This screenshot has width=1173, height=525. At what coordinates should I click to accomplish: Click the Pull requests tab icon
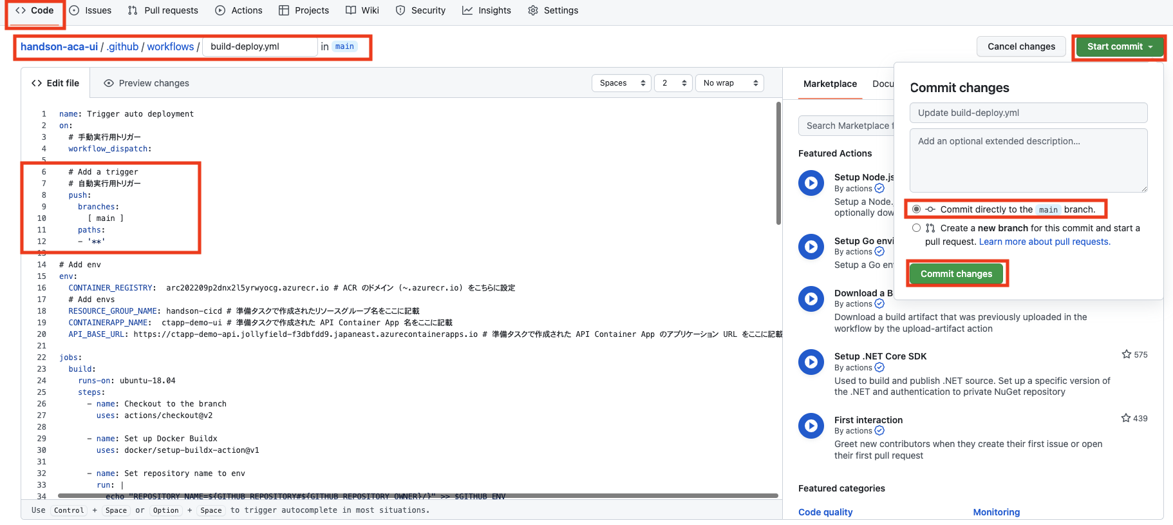point(133,10)
